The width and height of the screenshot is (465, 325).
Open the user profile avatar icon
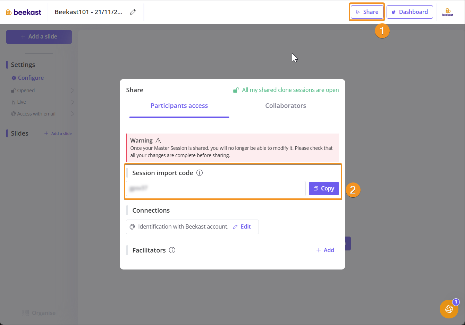coord(448,12)
